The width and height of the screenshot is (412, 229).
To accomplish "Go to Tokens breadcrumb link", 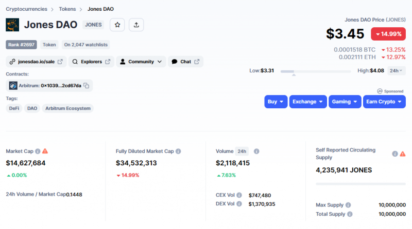I will click(x=68, y=9).
